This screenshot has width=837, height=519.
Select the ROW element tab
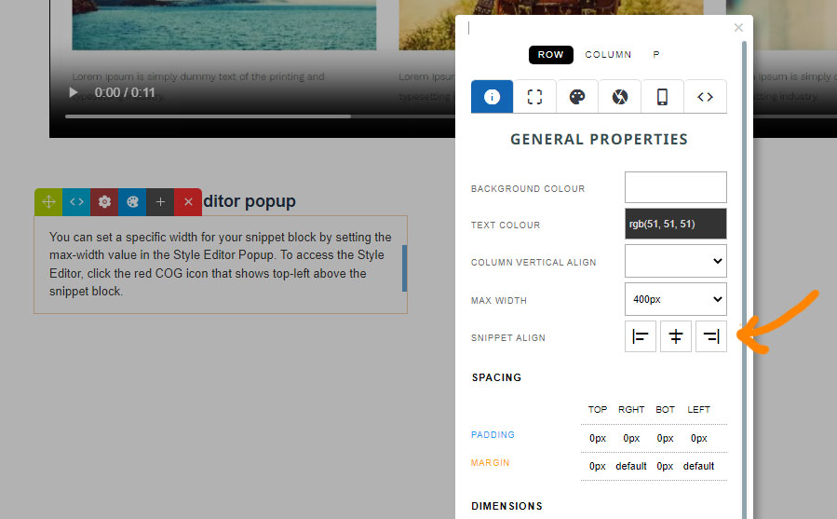[550, 55]
